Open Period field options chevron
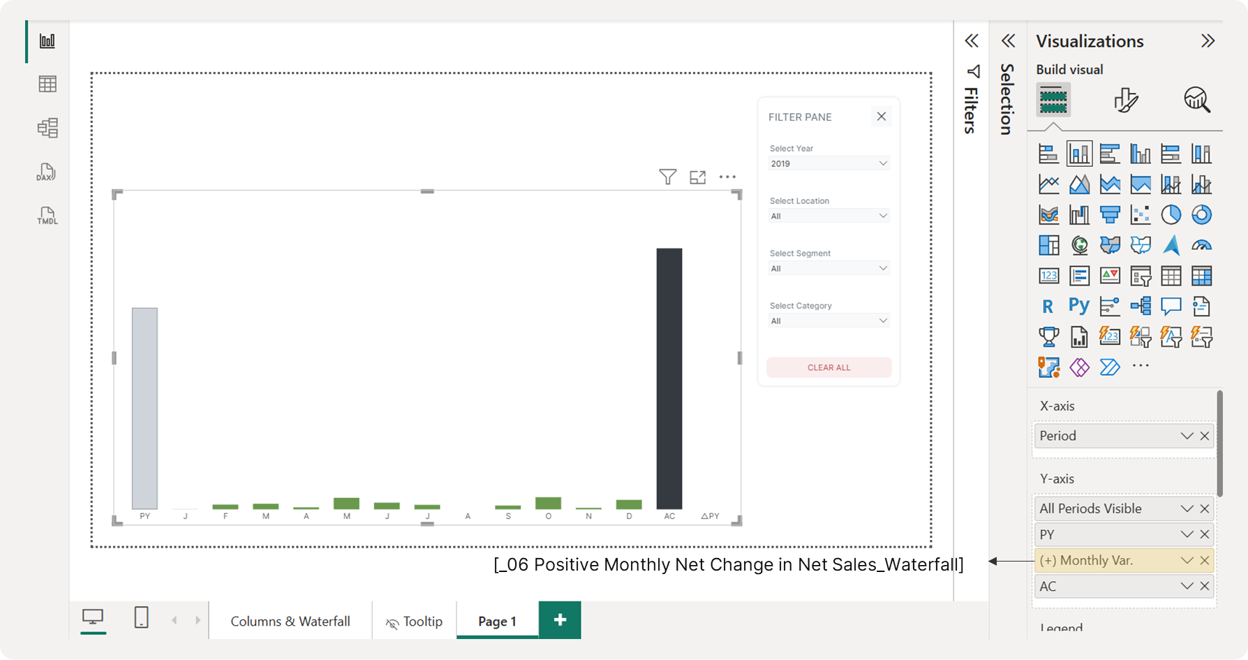Viewport: 1248px width, 660px height. 1187,436
